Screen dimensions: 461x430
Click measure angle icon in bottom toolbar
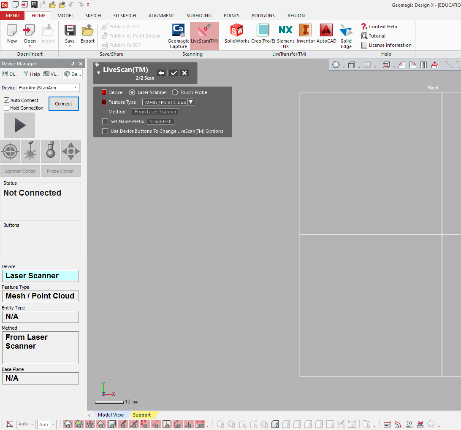[x=398, y=424]
